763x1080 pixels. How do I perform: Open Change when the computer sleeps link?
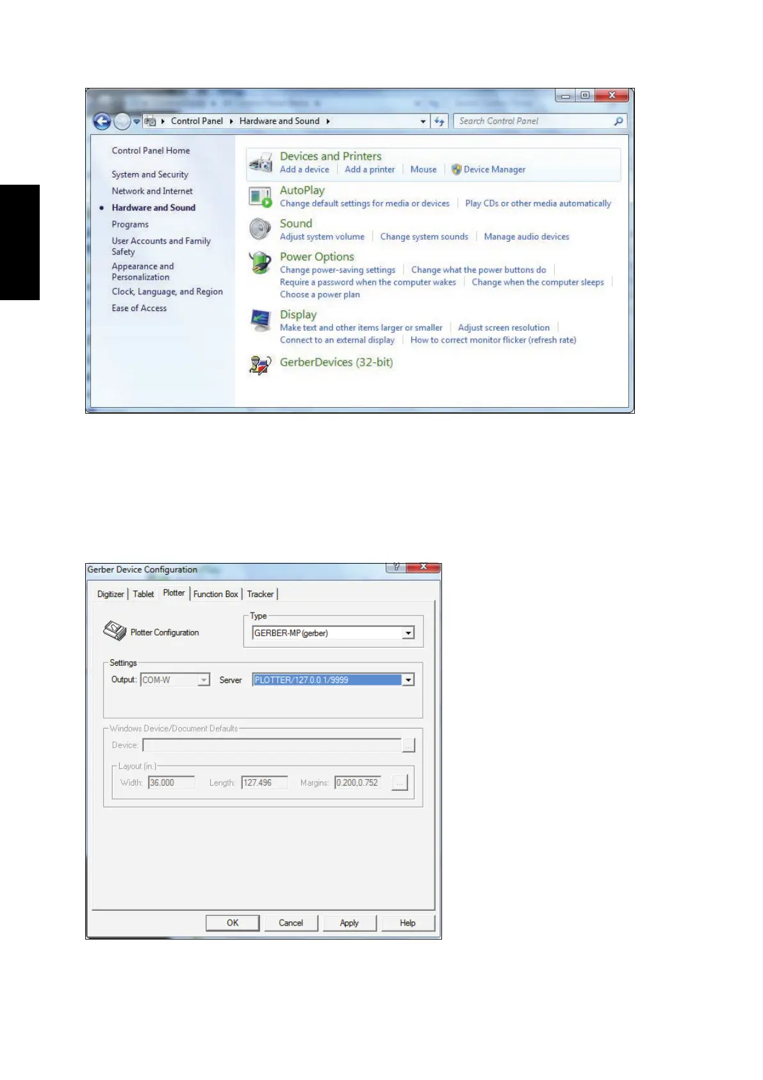click(537, 282)
